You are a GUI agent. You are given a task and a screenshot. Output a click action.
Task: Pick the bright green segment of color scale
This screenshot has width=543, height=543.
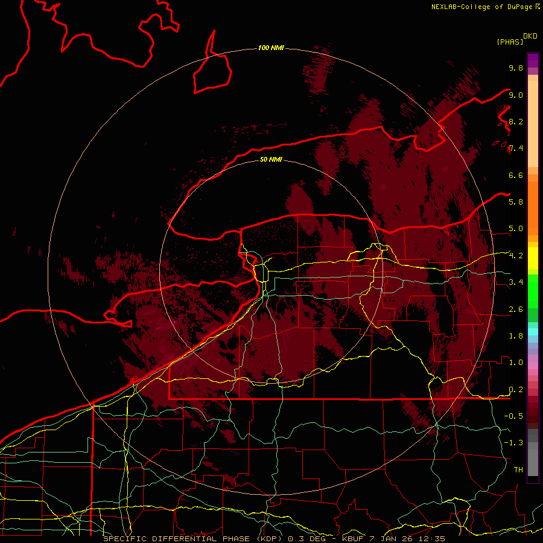(x=533, y=291)
